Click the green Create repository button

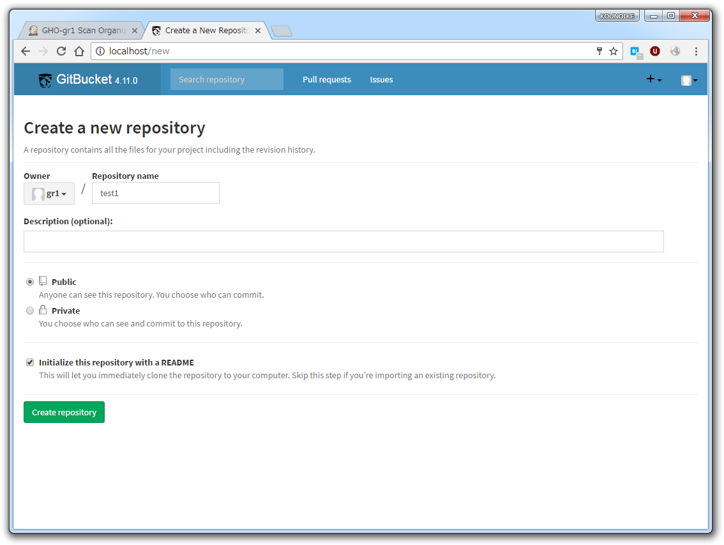[x=64, y=411]
